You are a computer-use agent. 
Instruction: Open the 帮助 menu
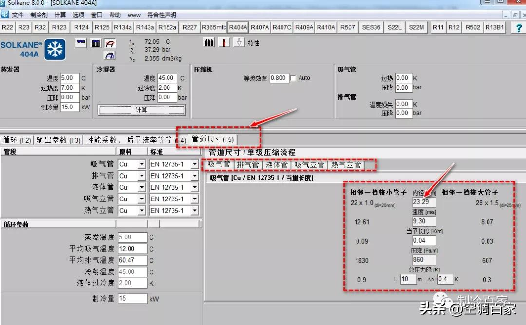pyautogui.click(x=115, y=15)
